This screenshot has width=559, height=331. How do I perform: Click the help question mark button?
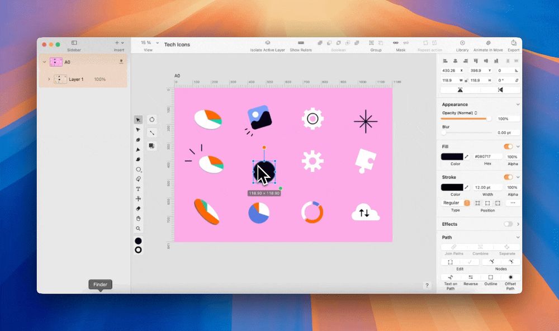point(427,285)
